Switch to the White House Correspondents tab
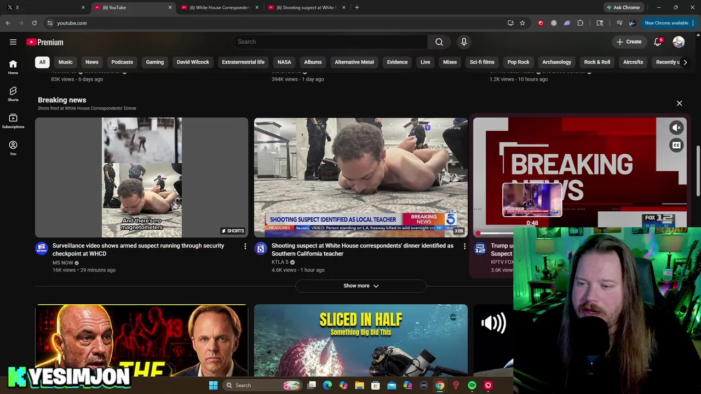701x394 pixels. point(219,7)
